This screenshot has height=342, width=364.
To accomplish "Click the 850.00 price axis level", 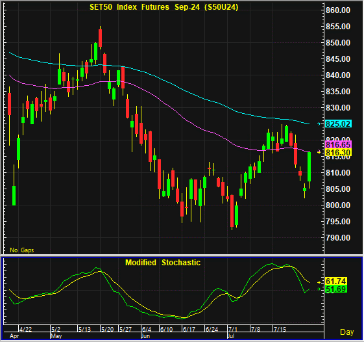I will (x=338, y=43).
